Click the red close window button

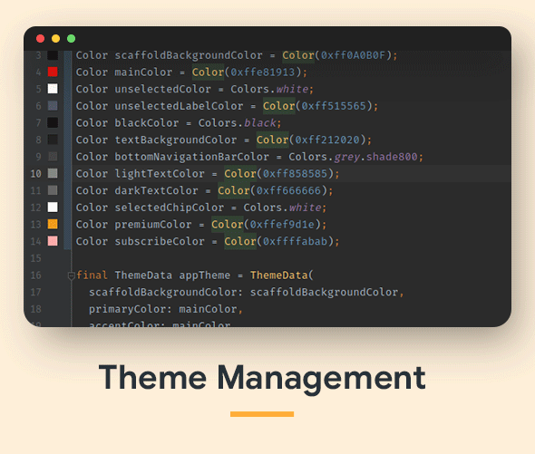[x=40, y=39]
